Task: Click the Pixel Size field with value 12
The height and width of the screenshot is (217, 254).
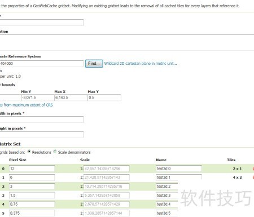Action: click(32, 169)
